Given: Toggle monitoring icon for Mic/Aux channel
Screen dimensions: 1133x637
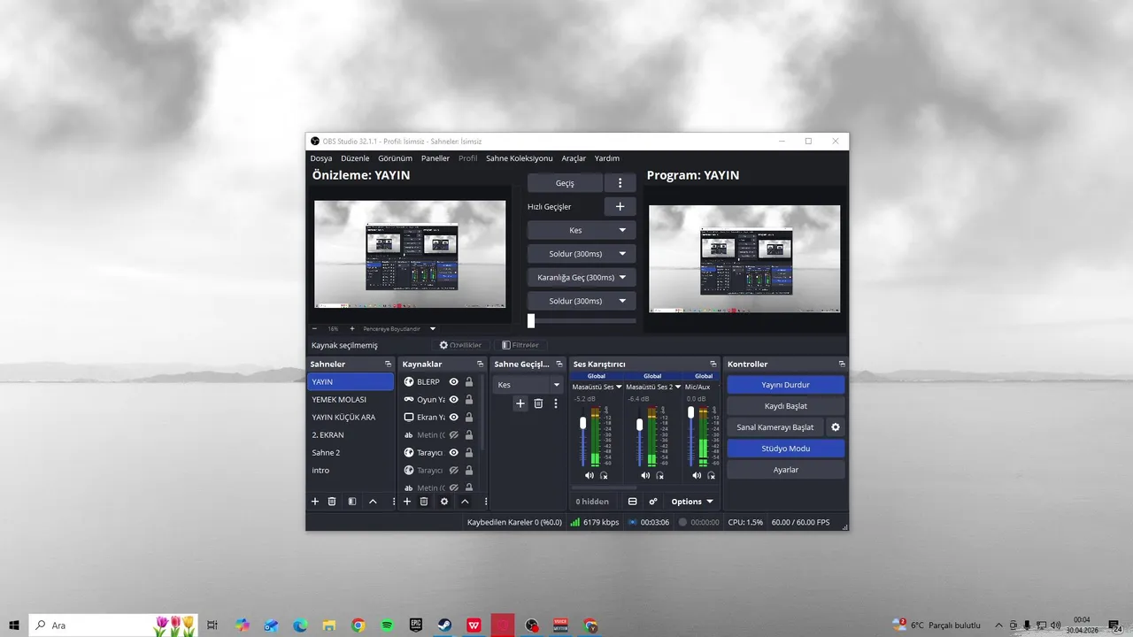Looking at the screenshot, I should point(713,475).
